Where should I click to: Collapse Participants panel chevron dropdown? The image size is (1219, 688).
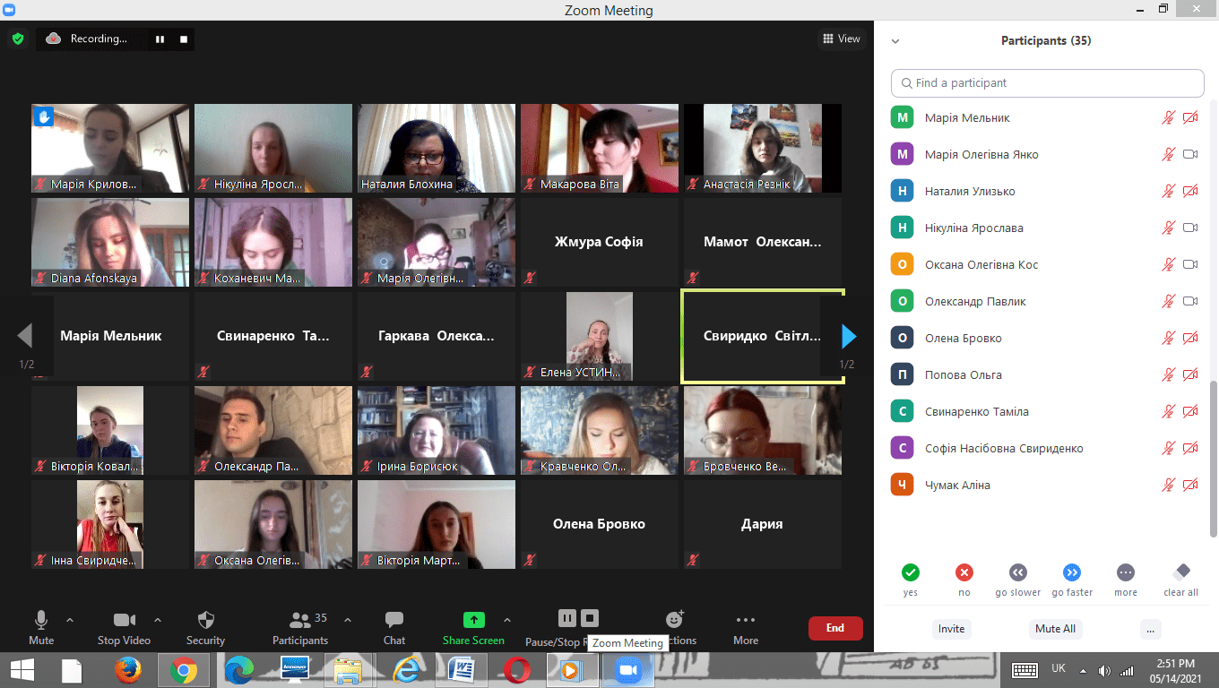895,41
